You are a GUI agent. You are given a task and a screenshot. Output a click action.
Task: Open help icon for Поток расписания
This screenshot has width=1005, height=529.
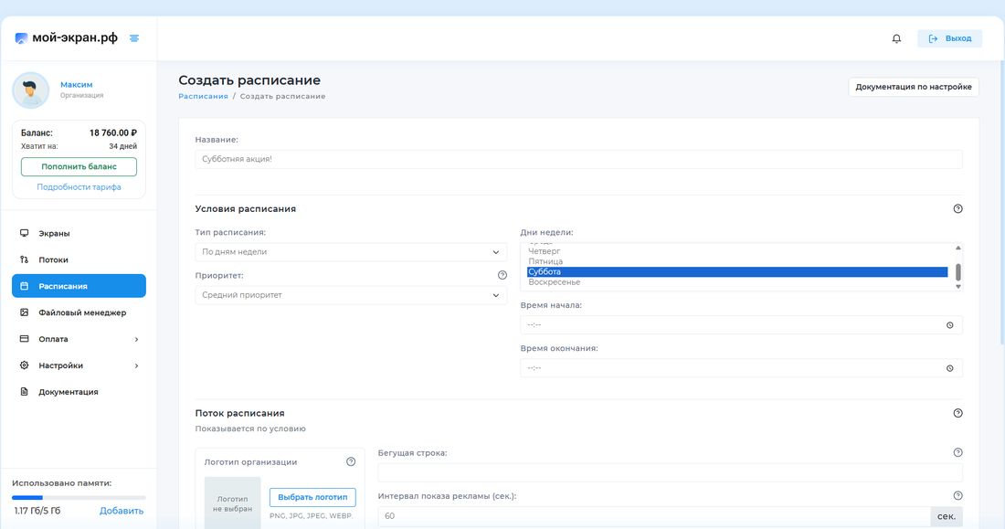(957, 413)
